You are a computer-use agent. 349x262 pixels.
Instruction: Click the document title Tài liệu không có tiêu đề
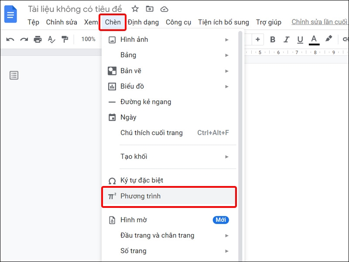tap(75, 9)
